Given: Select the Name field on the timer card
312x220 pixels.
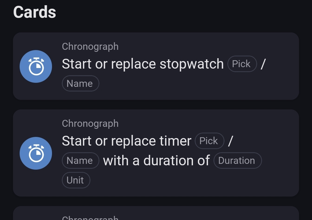Looking at the screenshot, I should pos(81,161).
